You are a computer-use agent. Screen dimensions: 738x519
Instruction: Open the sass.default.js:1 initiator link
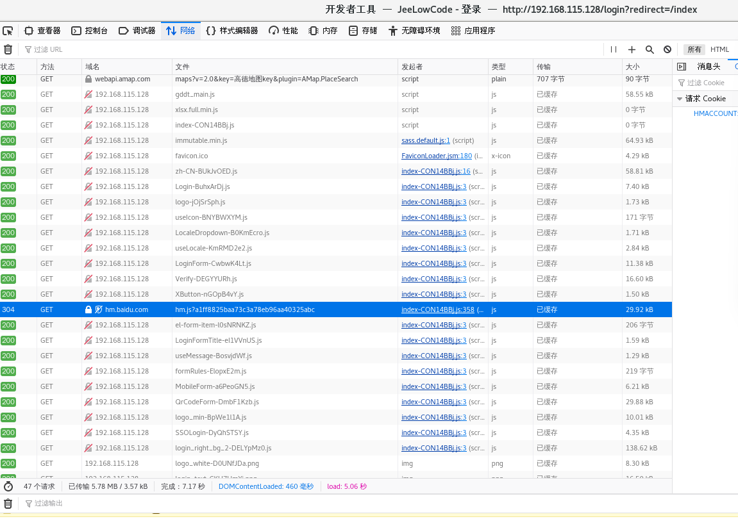pyautogui.click(x=426, y=140)
